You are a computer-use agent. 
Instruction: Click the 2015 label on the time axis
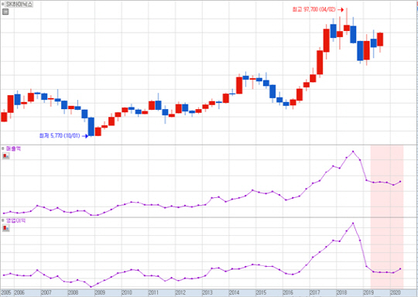point(261,292)
